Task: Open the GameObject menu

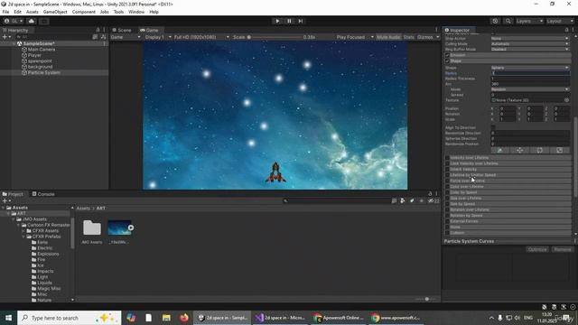Action: 55,12
